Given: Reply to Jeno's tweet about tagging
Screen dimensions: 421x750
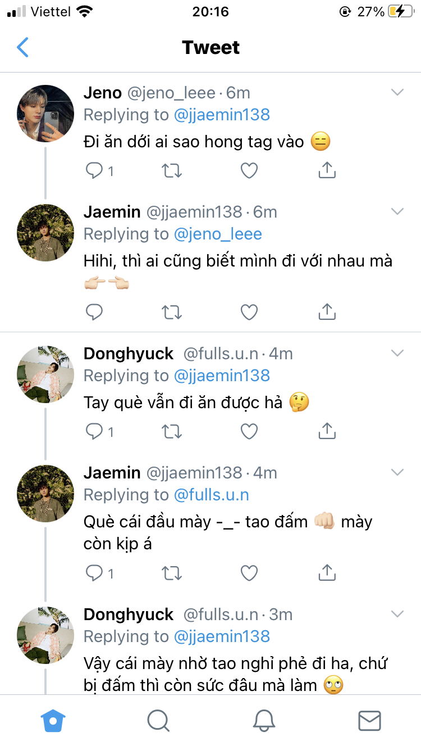Looking at the screenshot, I should 94,170.
